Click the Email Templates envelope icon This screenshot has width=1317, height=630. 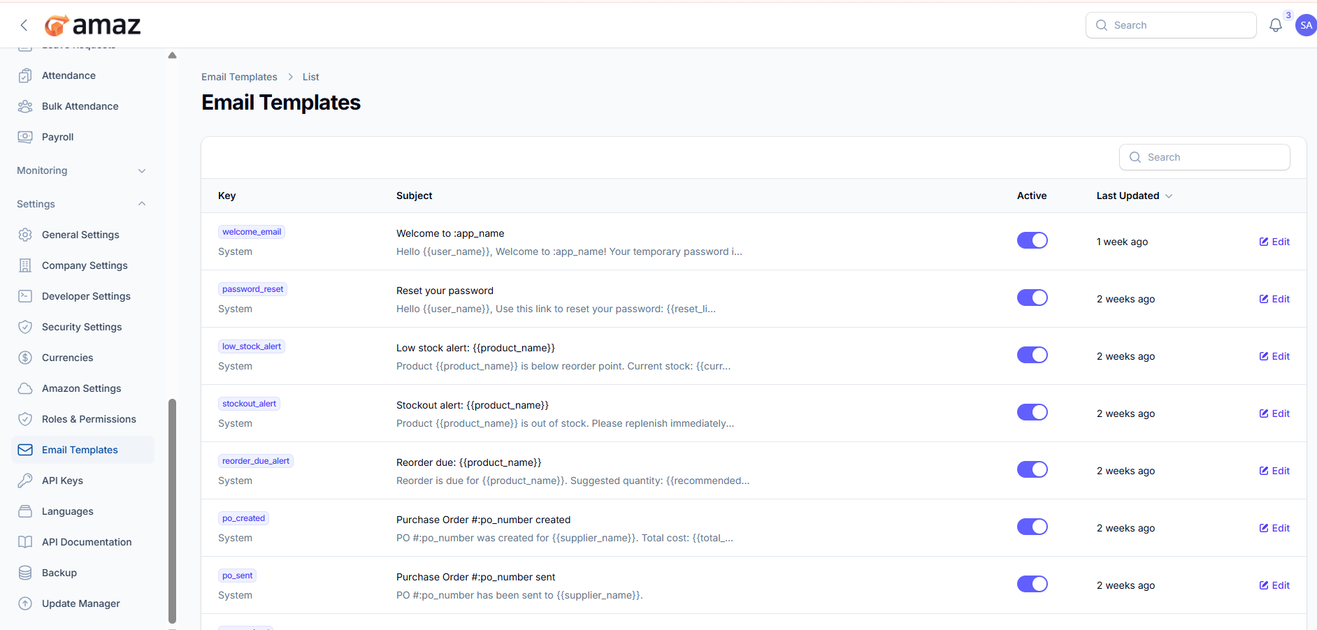click(x=25, y=450)
